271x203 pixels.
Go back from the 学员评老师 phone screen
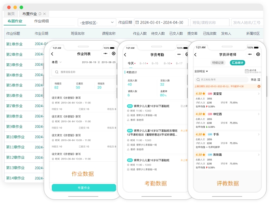tap(195, 55)
